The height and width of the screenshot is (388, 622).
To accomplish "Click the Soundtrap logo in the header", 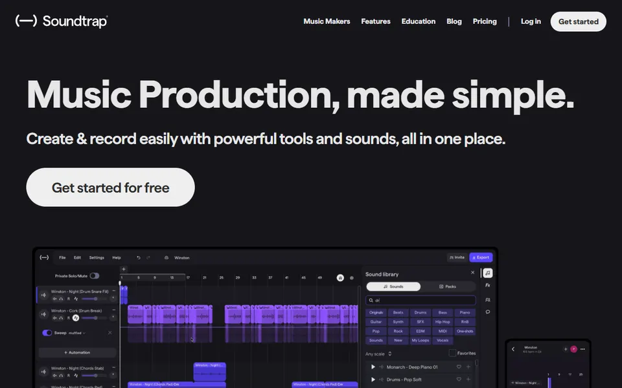I will [x=62, y=21].
